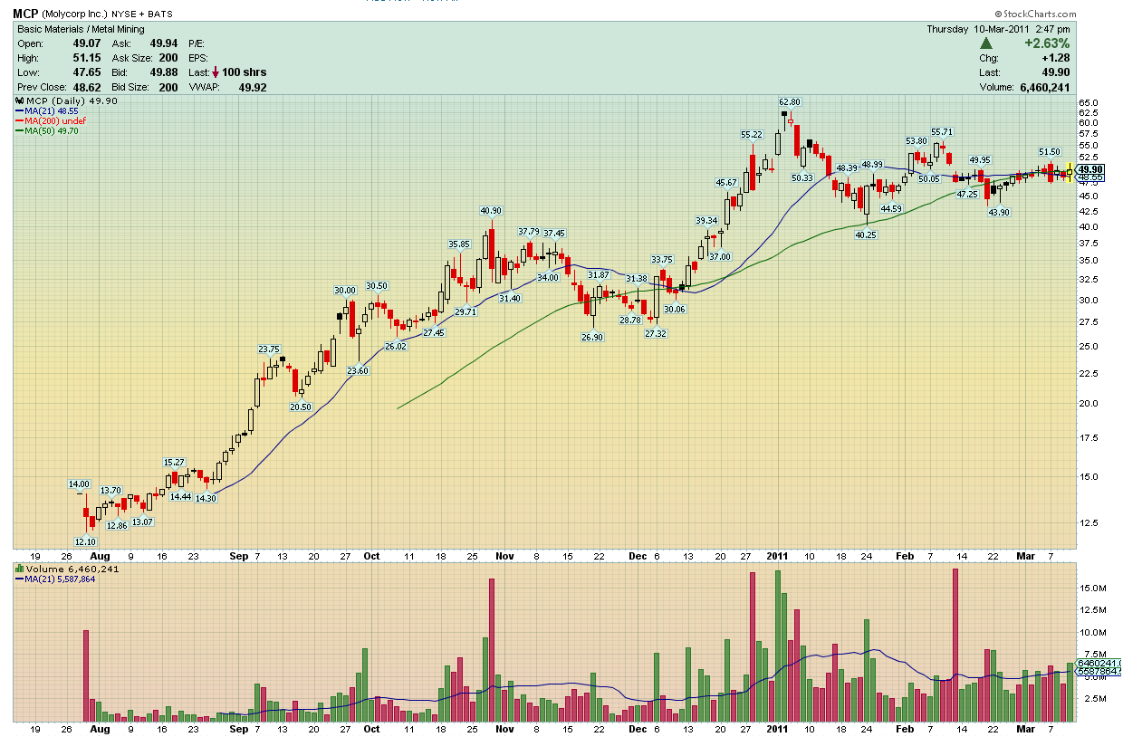Click the Nov label on the volume chart date axis
Image resolution: width=1123 pixels, height=737 pixels.
click(x=504, y=728)
